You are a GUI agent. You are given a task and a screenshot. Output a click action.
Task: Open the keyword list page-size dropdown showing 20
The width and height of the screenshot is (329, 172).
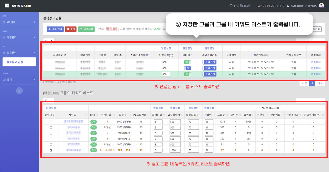[49, 100]
